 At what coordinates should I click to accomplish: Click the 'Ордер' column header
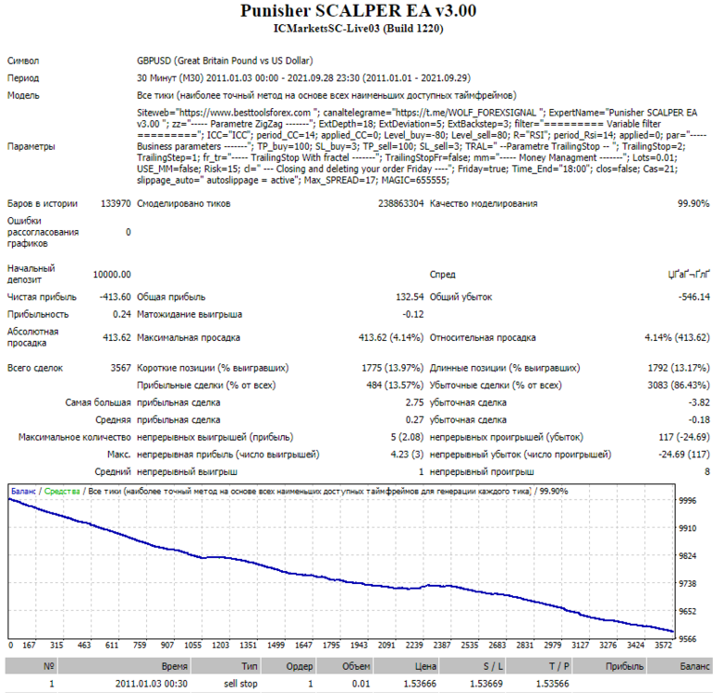point(288,666)
